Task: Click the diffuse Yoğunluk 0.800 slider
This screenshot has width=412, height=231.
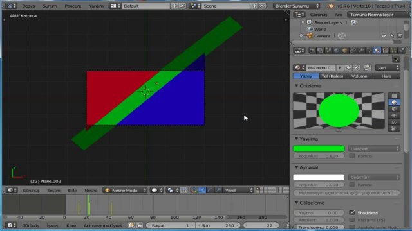Action: (319, 156)
